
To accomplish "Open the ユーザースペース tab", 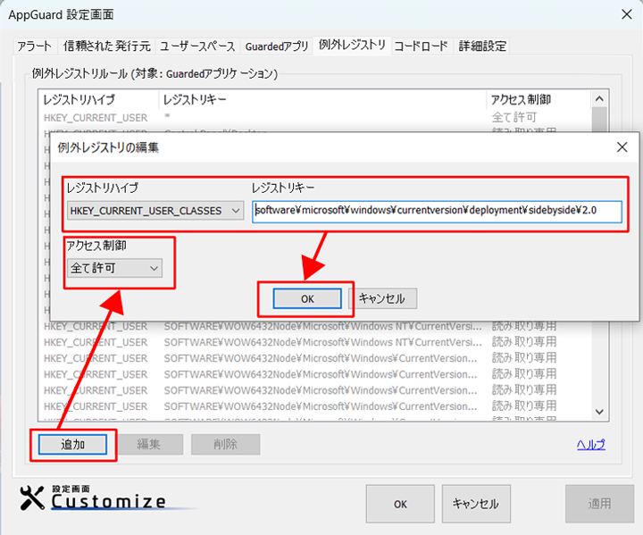I will coord(197,46).
